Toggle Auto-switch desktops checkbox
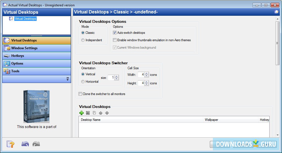Viewport: 282px width, 153px height. (115, 33)
